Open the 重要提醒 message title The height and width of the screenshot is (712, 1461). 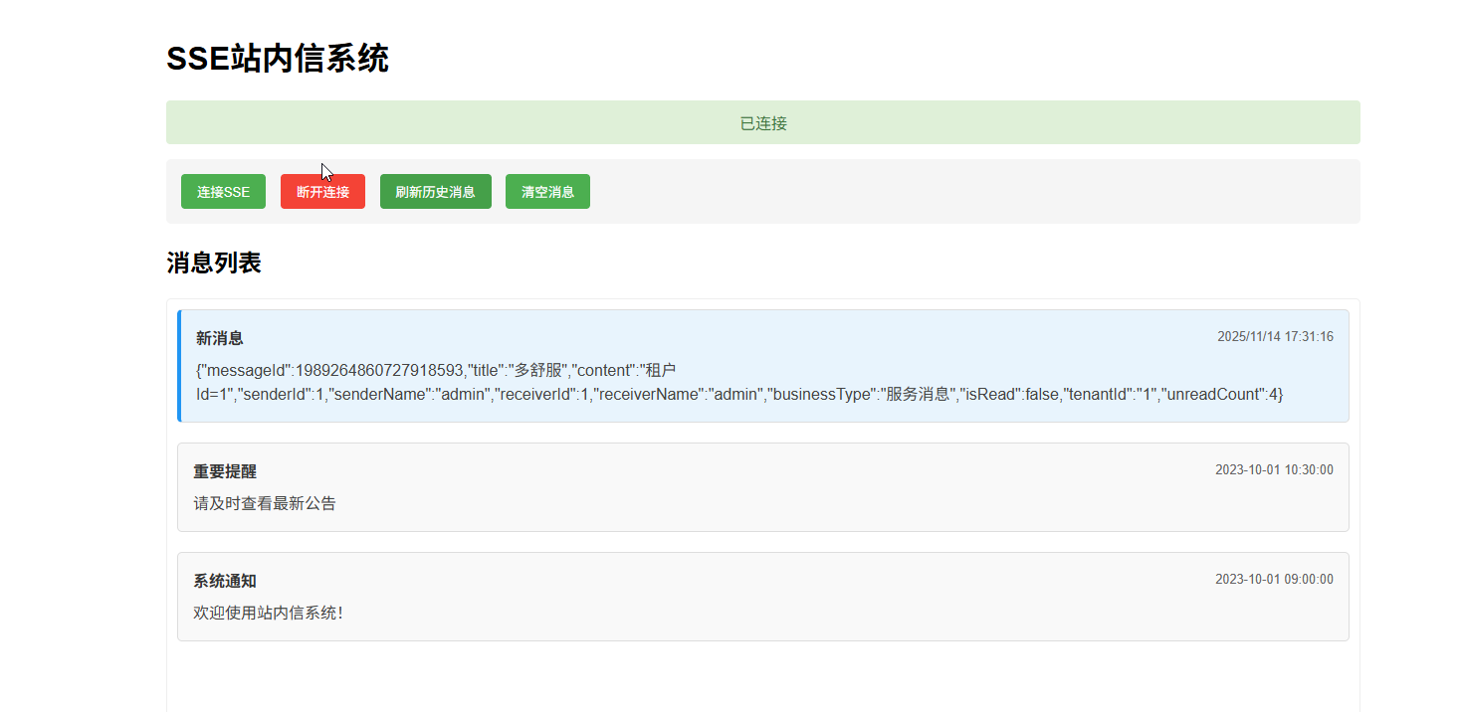(225, 471)
